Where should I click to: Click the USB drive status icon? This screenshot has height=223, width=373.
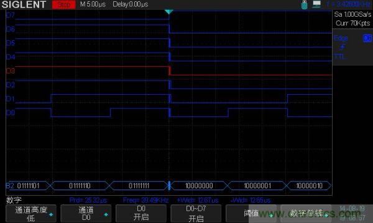pos(304,5)
